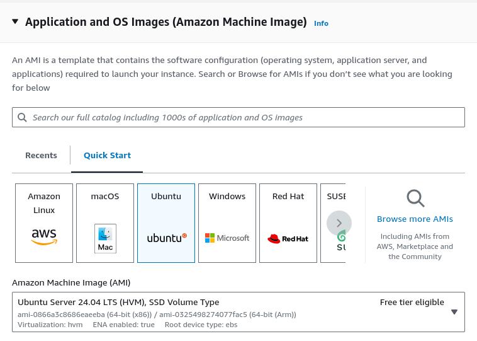Click the Free tier eligible label
This screenshot has width=477, height=341.
[x=412, y=303]
